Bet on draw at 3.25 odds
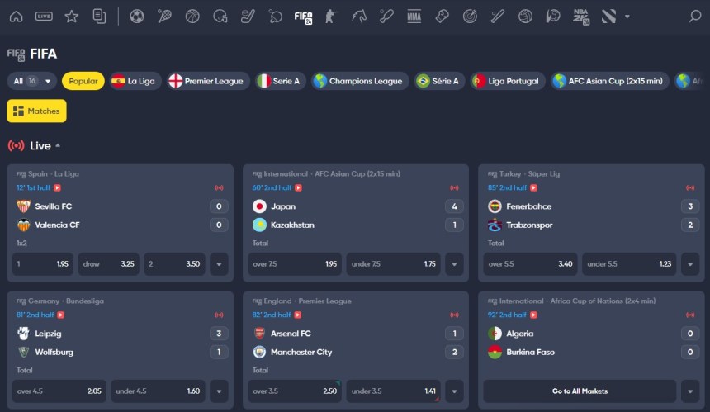 click(x=109, y=264)
